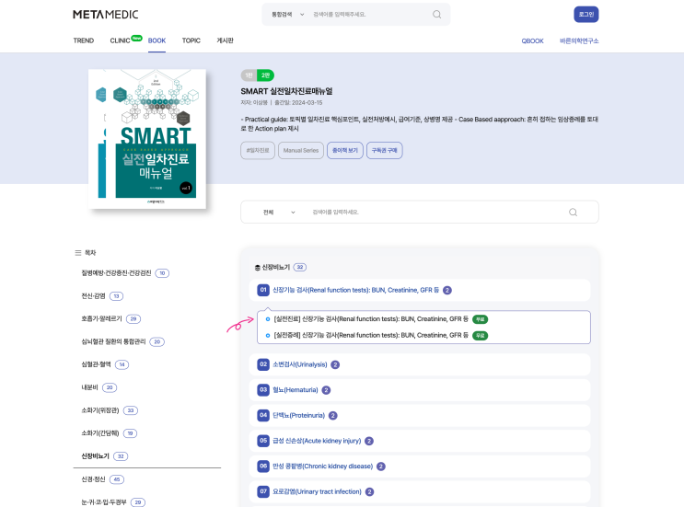Viewport: 684px width, 507px height.
Task: Click the 02 badge for 소변검사(Urinalysis)
Action: point(263,364)
